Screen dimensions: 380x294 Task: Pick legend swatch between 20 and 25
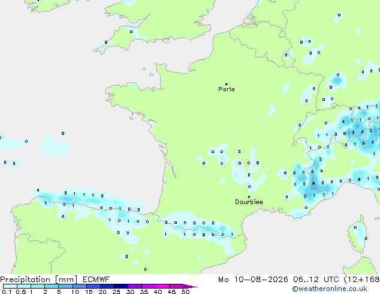tap(107, 286)
